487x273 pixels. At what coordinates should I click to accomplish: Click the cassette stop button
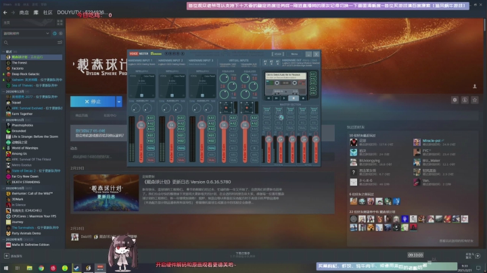point(294,98)
